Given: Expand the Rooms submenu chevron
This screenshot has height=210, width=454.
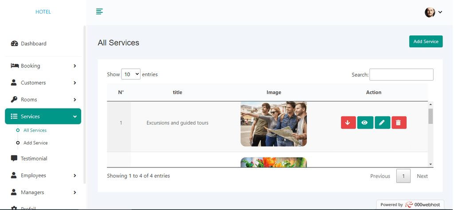Looking at the screenshot, I should tap(74, 100).
